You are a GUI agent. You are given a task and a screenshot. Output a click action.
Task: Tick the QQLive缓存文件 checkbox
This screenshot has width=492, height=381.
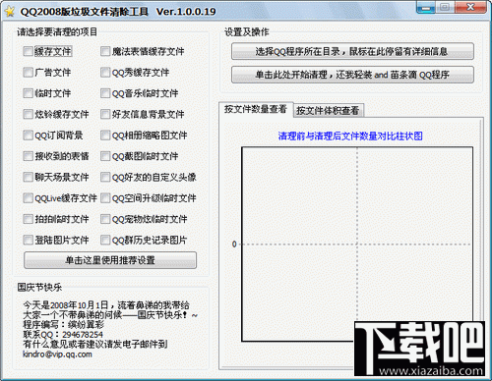[x=29, y=198]
